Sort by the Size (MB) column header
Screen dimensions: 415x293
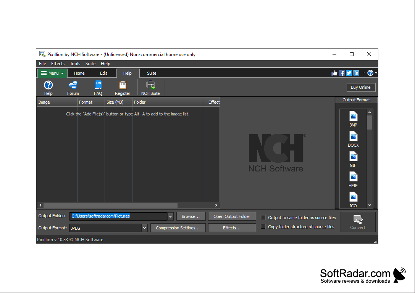118,102
